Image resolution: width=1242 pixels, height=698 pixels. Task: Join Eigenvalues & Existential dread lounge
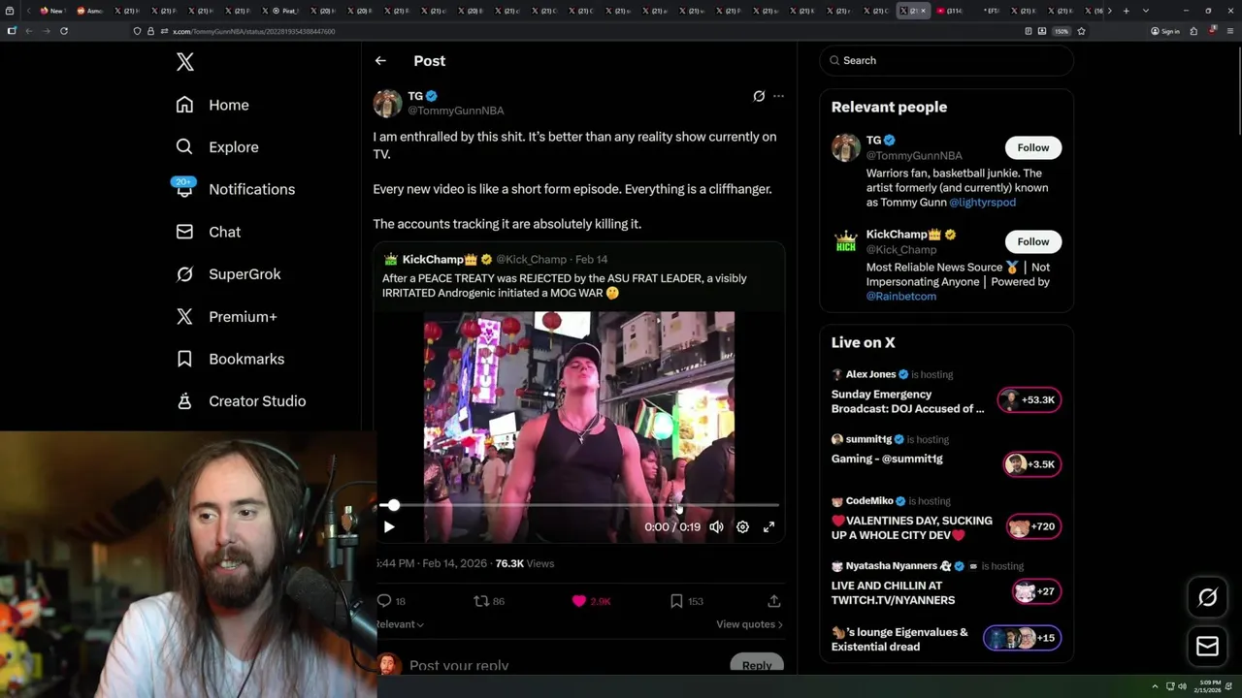[x=899, y=639]
